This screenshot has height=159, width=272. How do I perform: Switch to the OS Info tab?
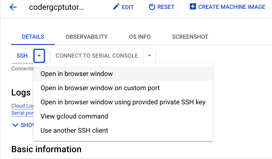click(x=140, y=37)
